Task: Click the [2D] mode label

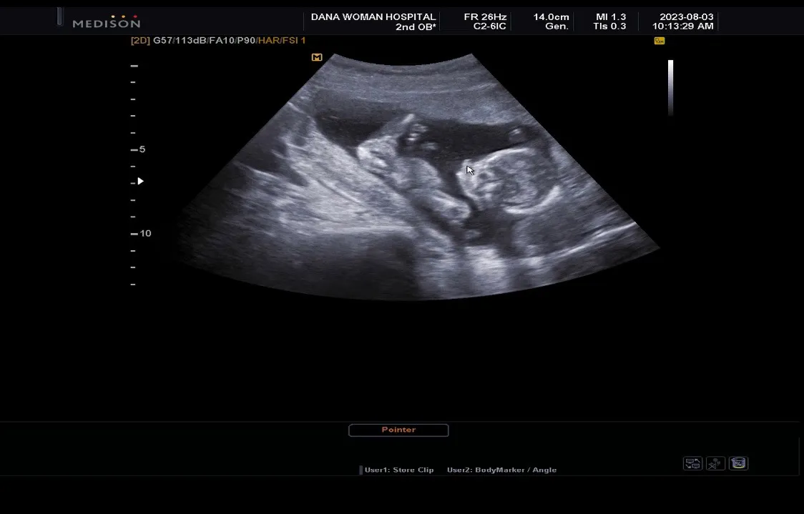Action: pos(140,41)
